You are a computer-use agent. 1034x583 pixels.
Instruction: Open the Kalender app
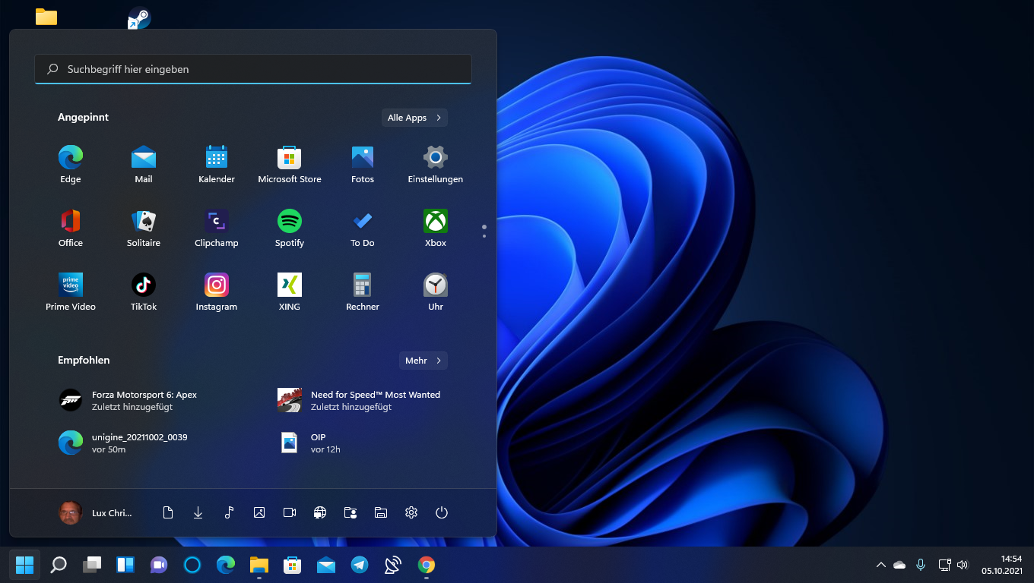coord(217,165)
